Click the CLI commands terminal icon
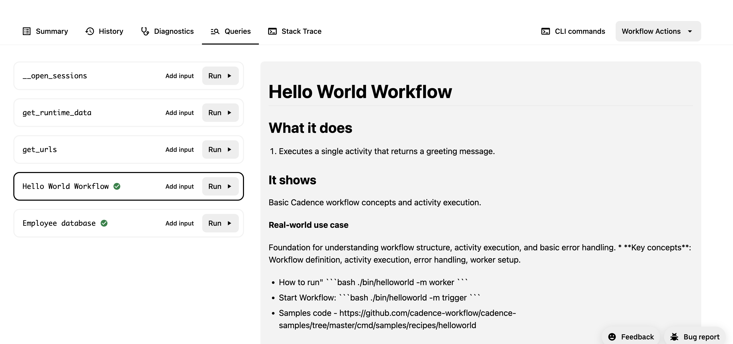 click(545, 31)
